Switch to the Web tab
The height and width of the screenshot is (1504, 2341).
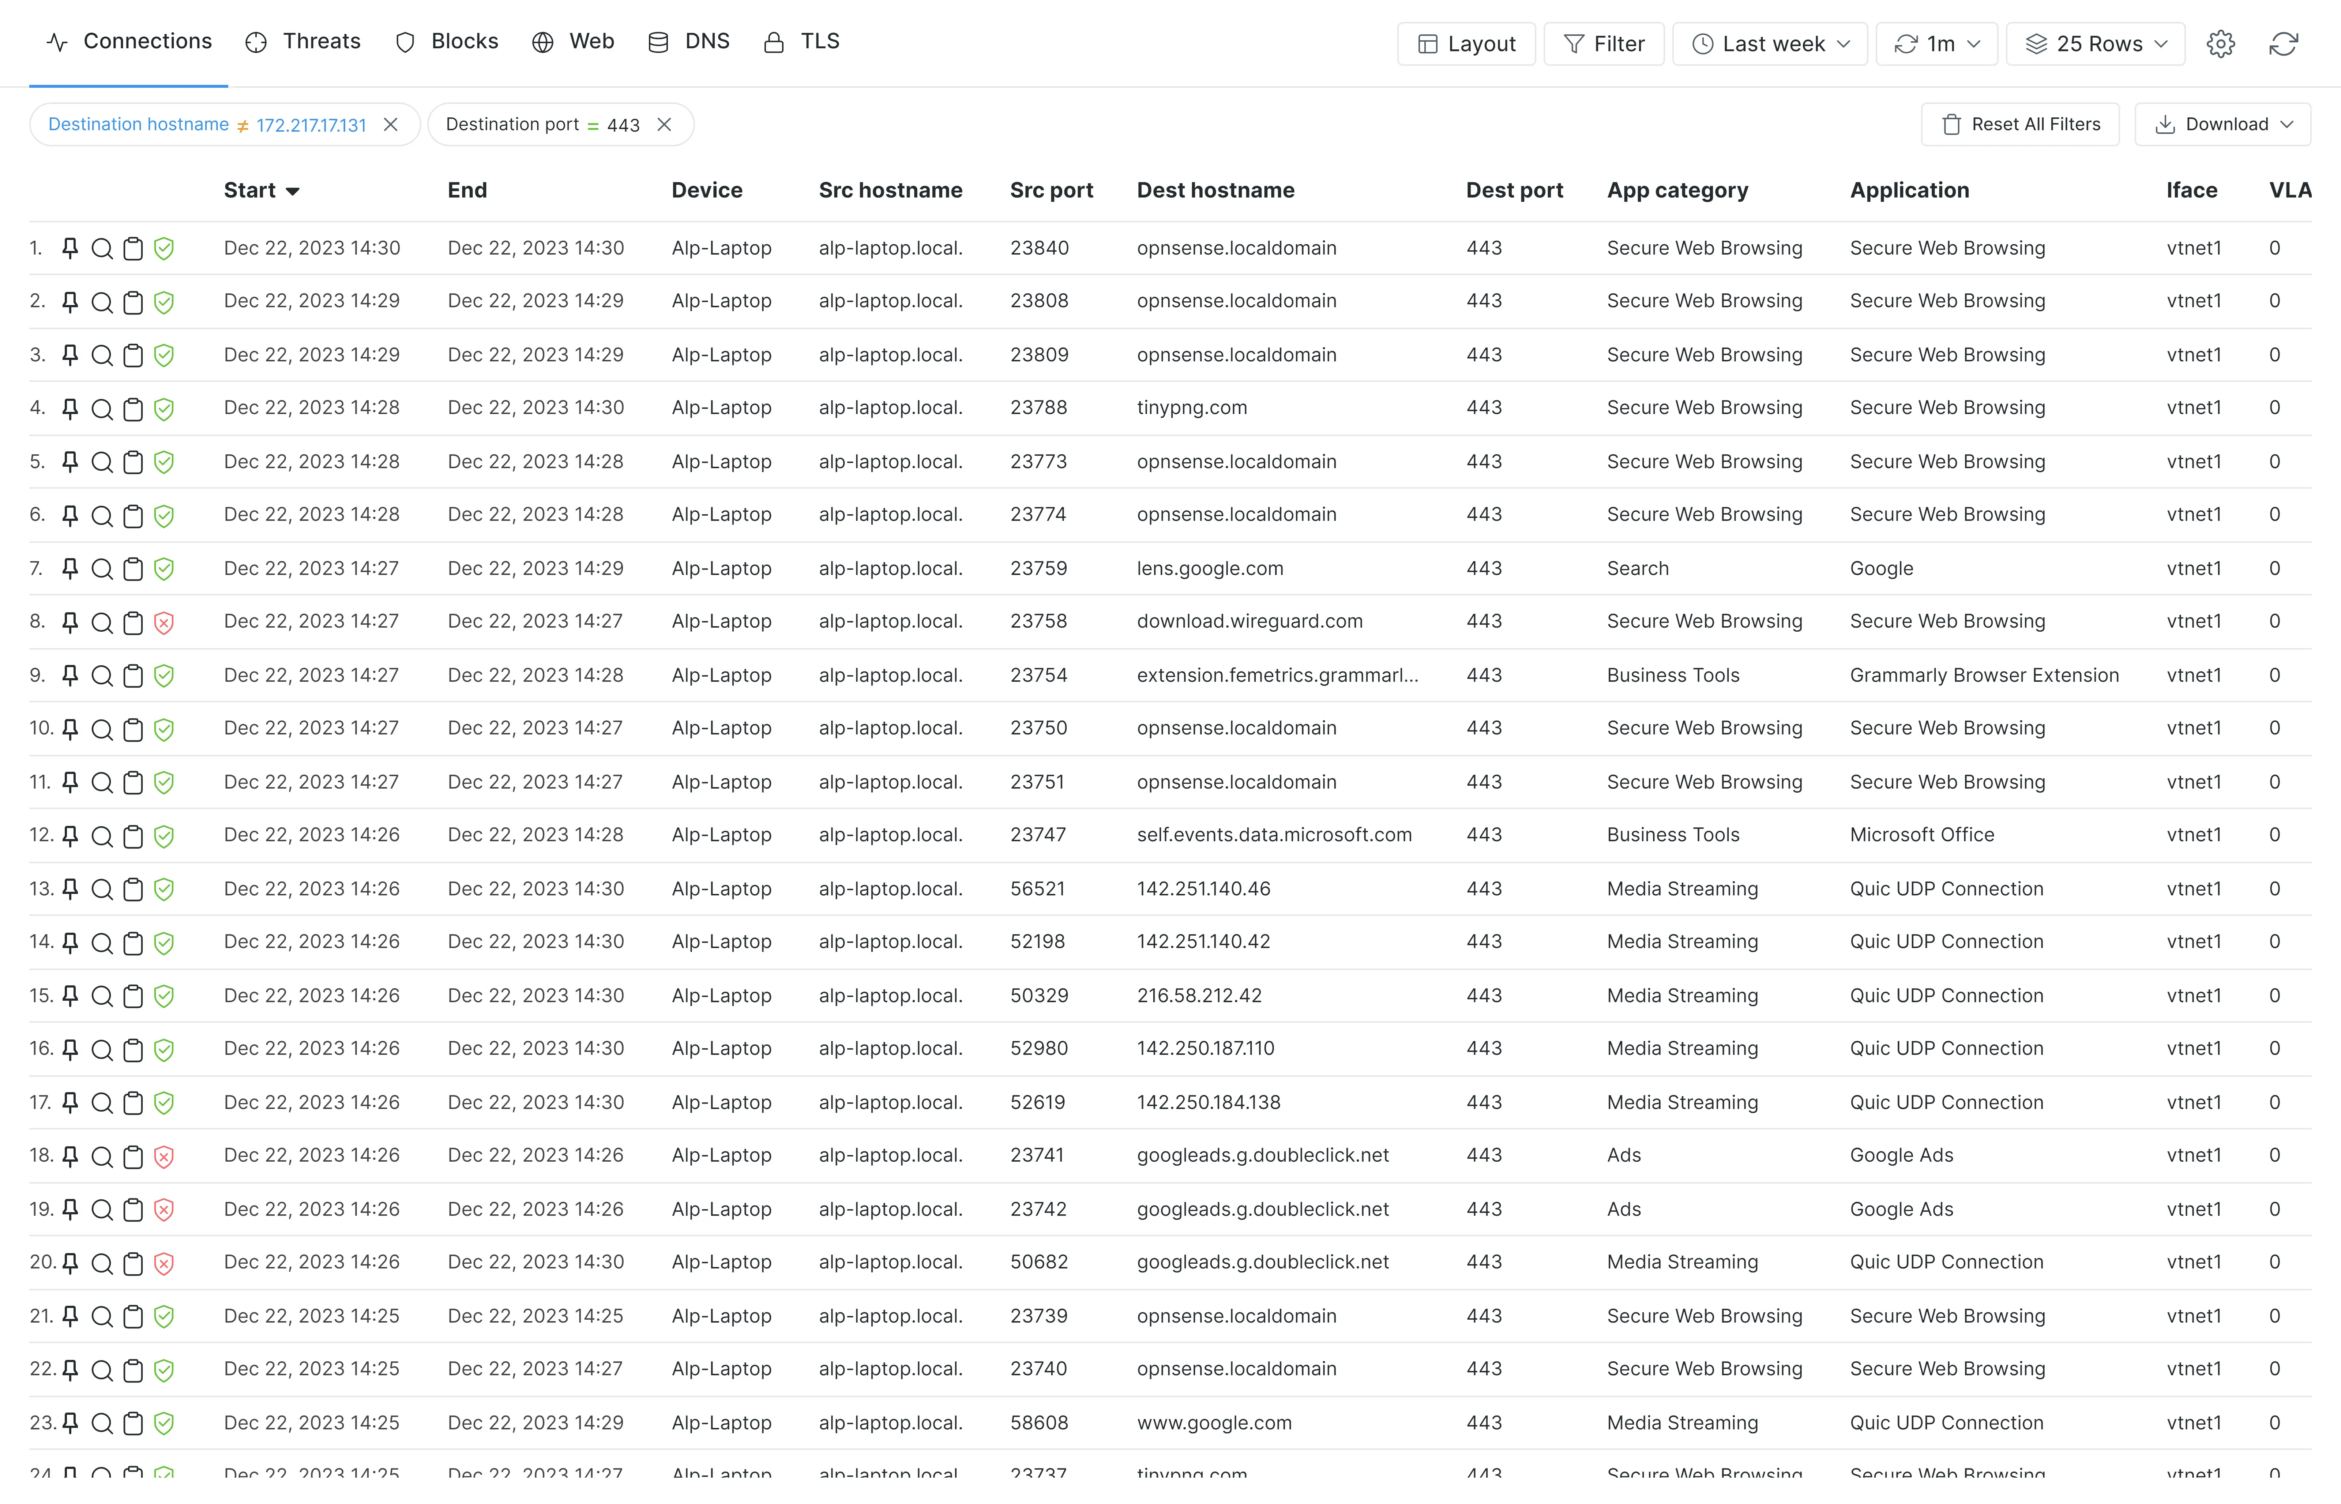(572, 42)
